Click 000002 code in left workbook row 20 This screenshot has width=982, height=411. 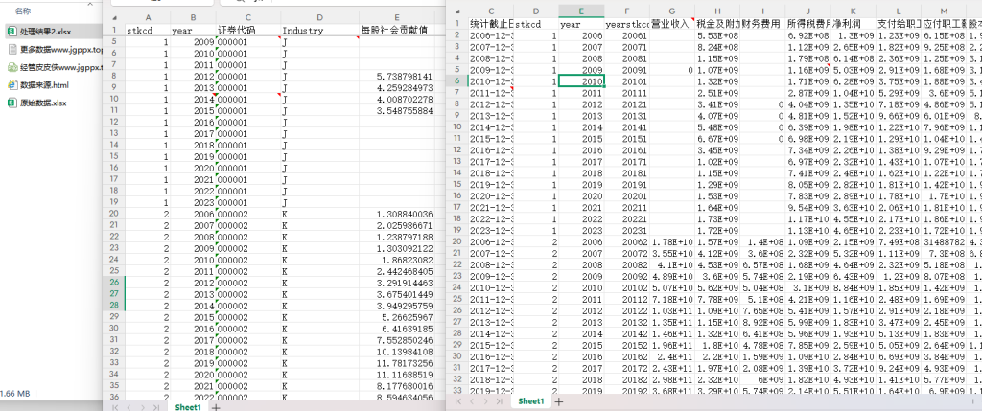pos(248,214)
